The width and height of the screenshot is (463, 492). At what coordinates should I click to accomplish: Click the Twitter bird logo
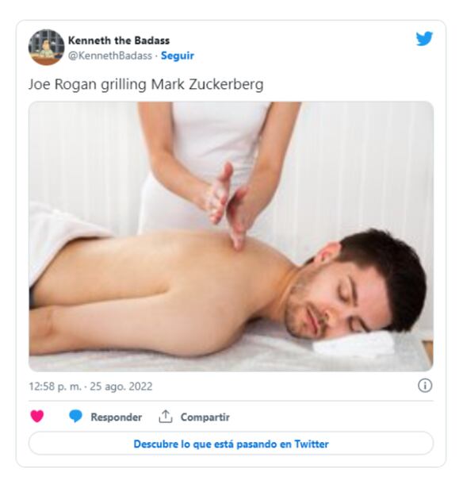424,39
